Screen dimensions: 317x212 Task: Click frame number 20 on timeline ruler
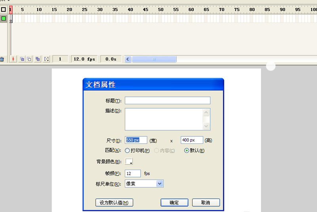pyautogui.click(x=69, y=10)
